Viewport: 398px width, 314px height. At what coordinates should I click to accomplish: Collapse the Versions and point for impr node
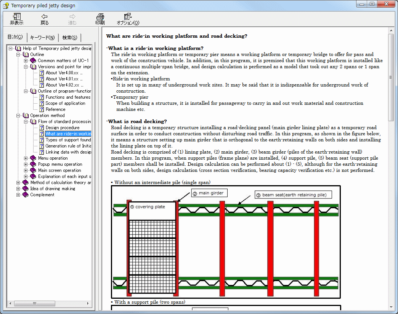tap(26, 67)
